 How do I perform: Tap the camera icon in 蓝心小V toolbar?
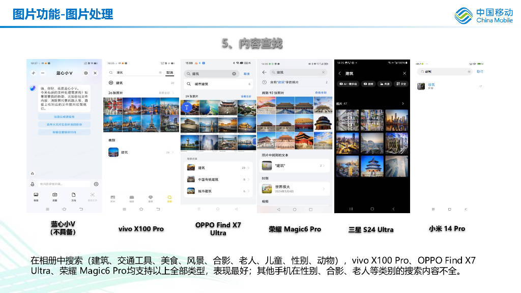point(55,195)
